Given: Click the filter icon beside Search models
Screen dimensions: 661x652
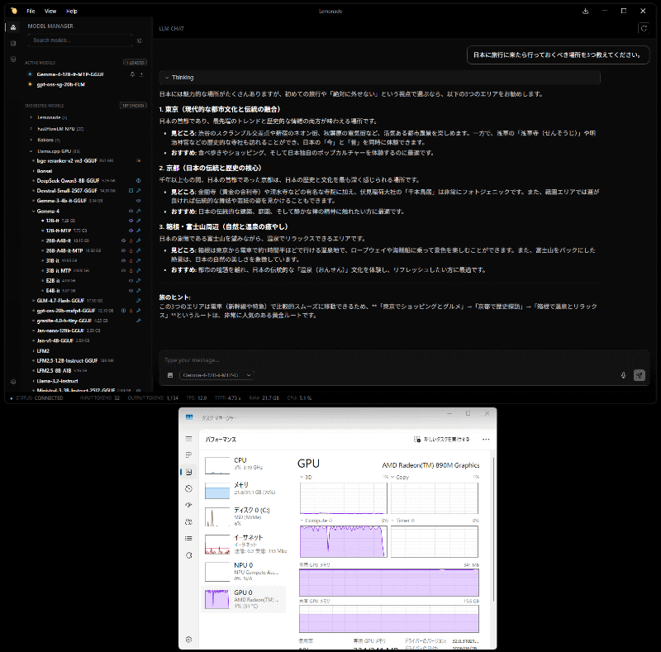Looking at the screenshot, I should click(x=139, y=40).
